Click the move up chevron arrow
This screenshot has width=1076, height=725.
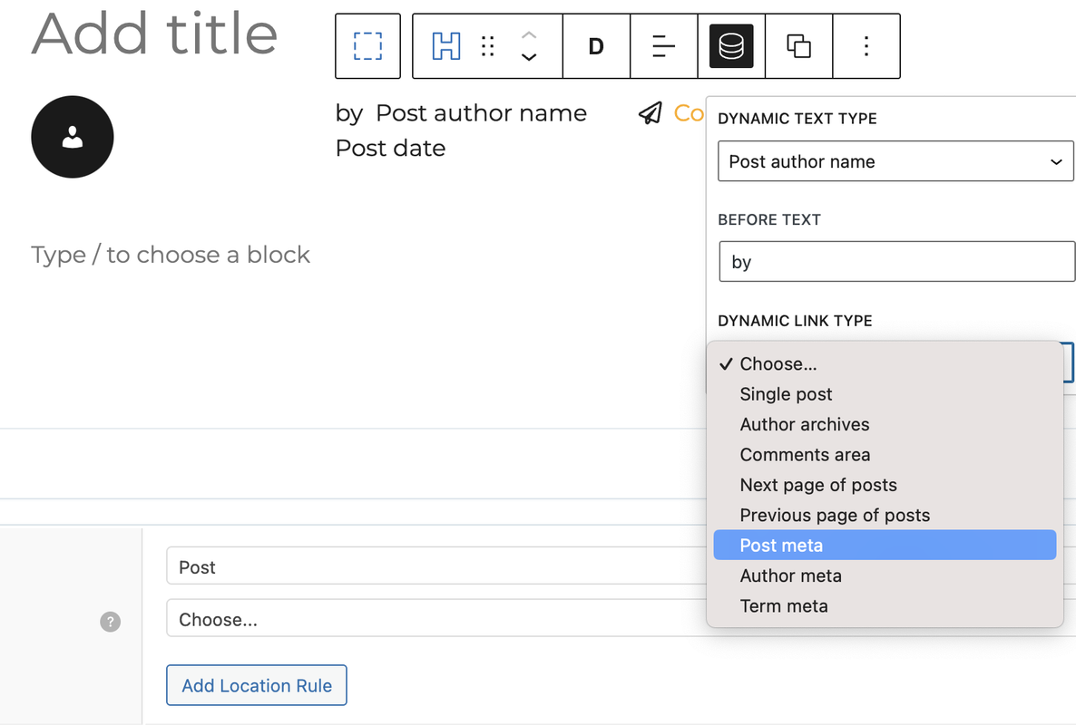530,34
